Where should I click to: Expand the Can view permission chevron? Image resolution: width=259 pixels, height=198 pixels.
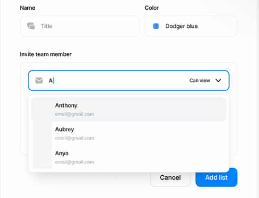(218, 81)
